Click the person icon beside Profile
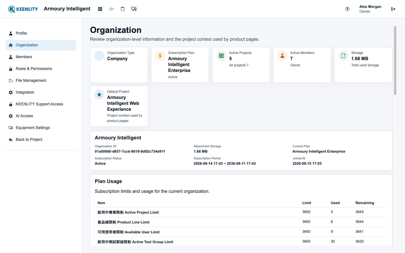Image resolution: width=405 pixels, height=253 pixels. (11, 33)
